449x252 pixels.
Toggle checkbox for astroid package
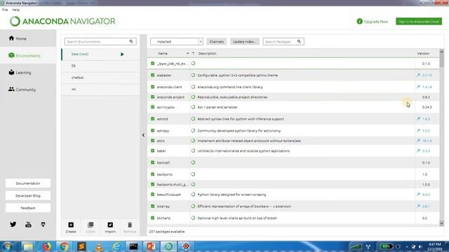point(153,118)
